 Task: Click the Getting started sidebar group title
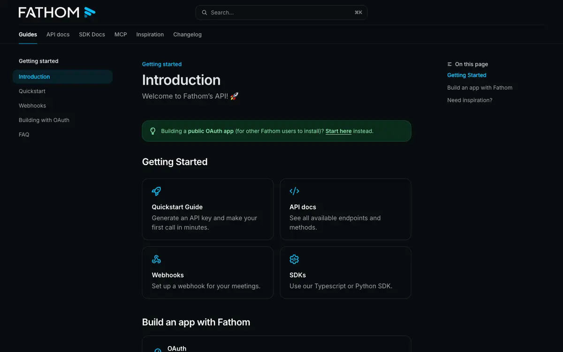tap(38, 61)
